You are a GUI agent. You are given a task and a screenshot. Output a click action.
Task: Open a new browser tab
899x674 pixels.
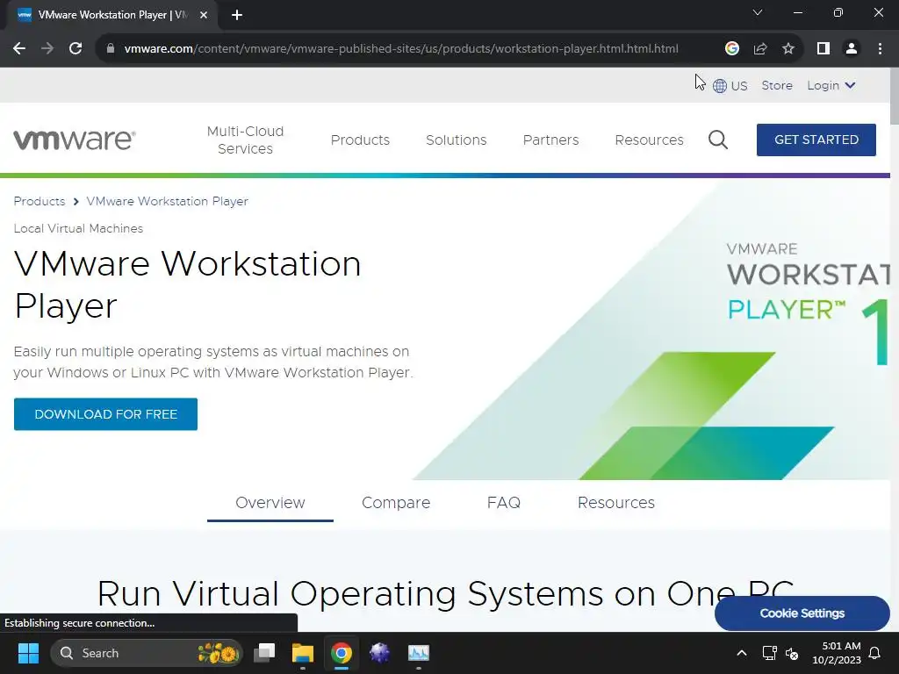(237, 16)
